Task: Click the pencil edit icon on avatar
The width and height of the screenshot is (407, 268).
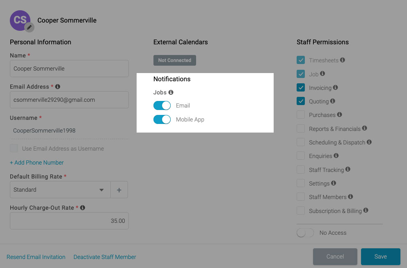Action: pos(29,27)
